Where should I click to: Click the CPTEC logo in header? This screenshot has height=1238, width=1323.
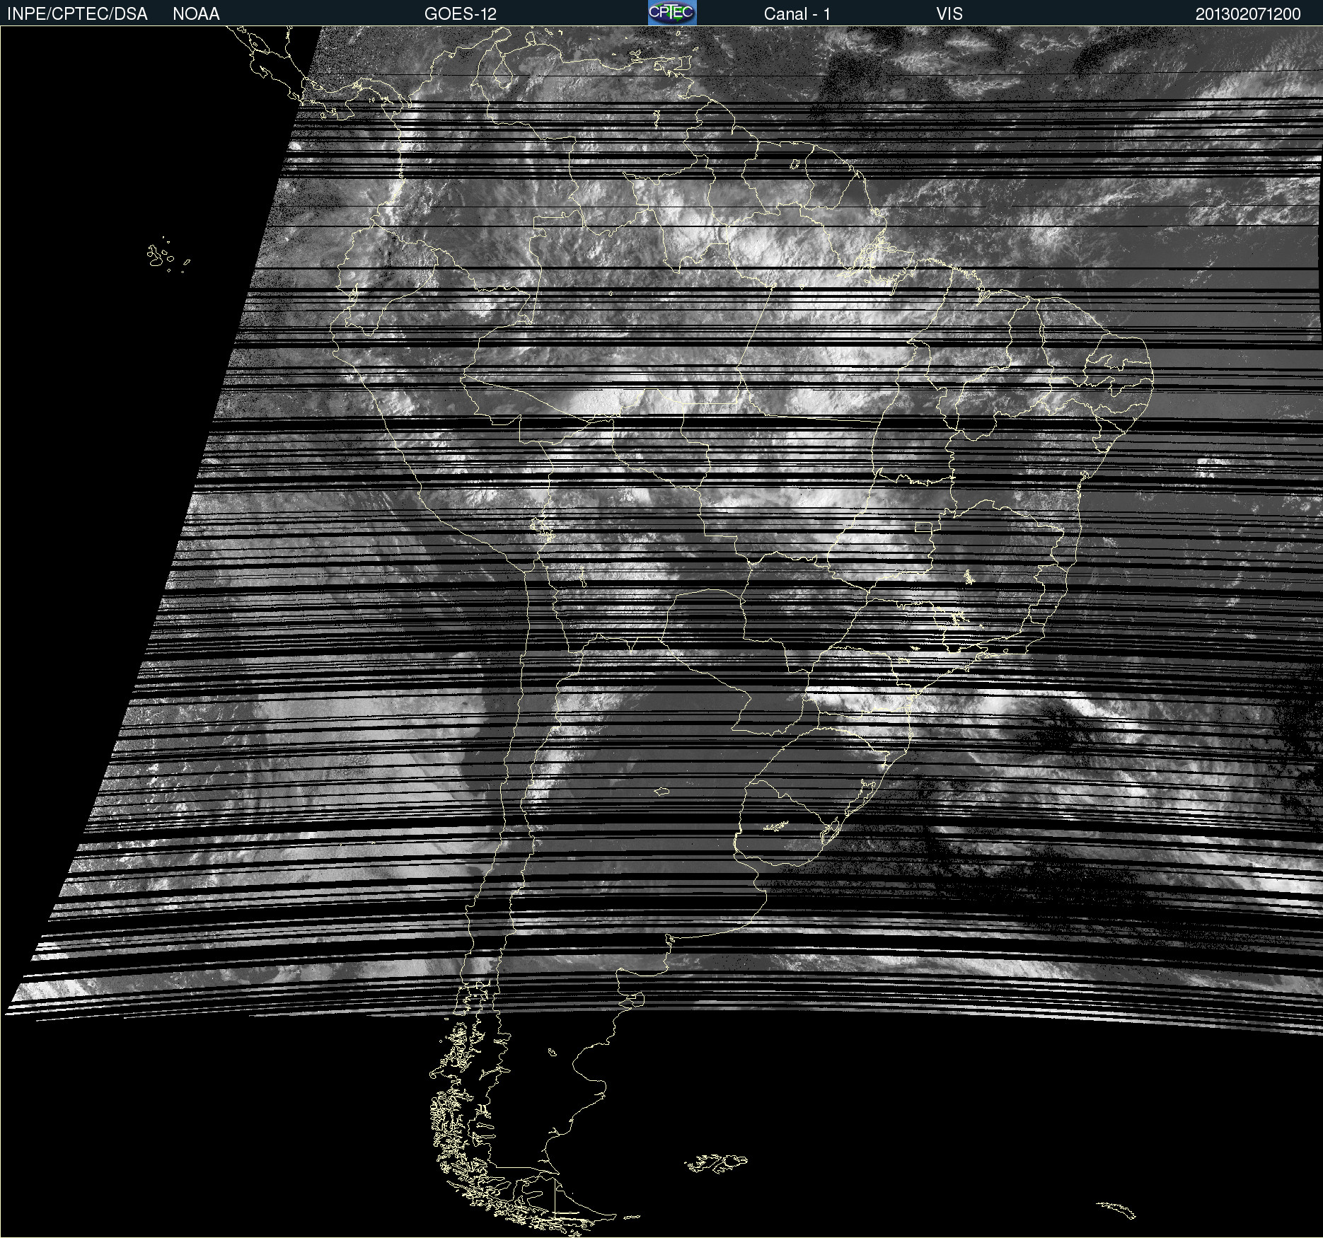(x=672, y=13)
